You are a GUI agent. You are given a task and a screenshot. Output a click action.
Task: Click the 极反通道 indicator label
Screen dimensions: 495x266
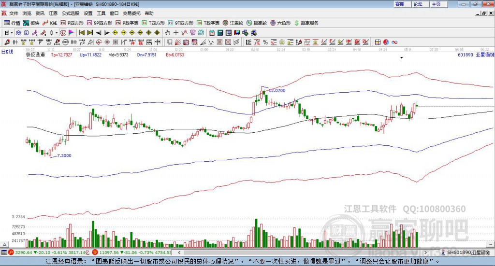pos(35,55)
